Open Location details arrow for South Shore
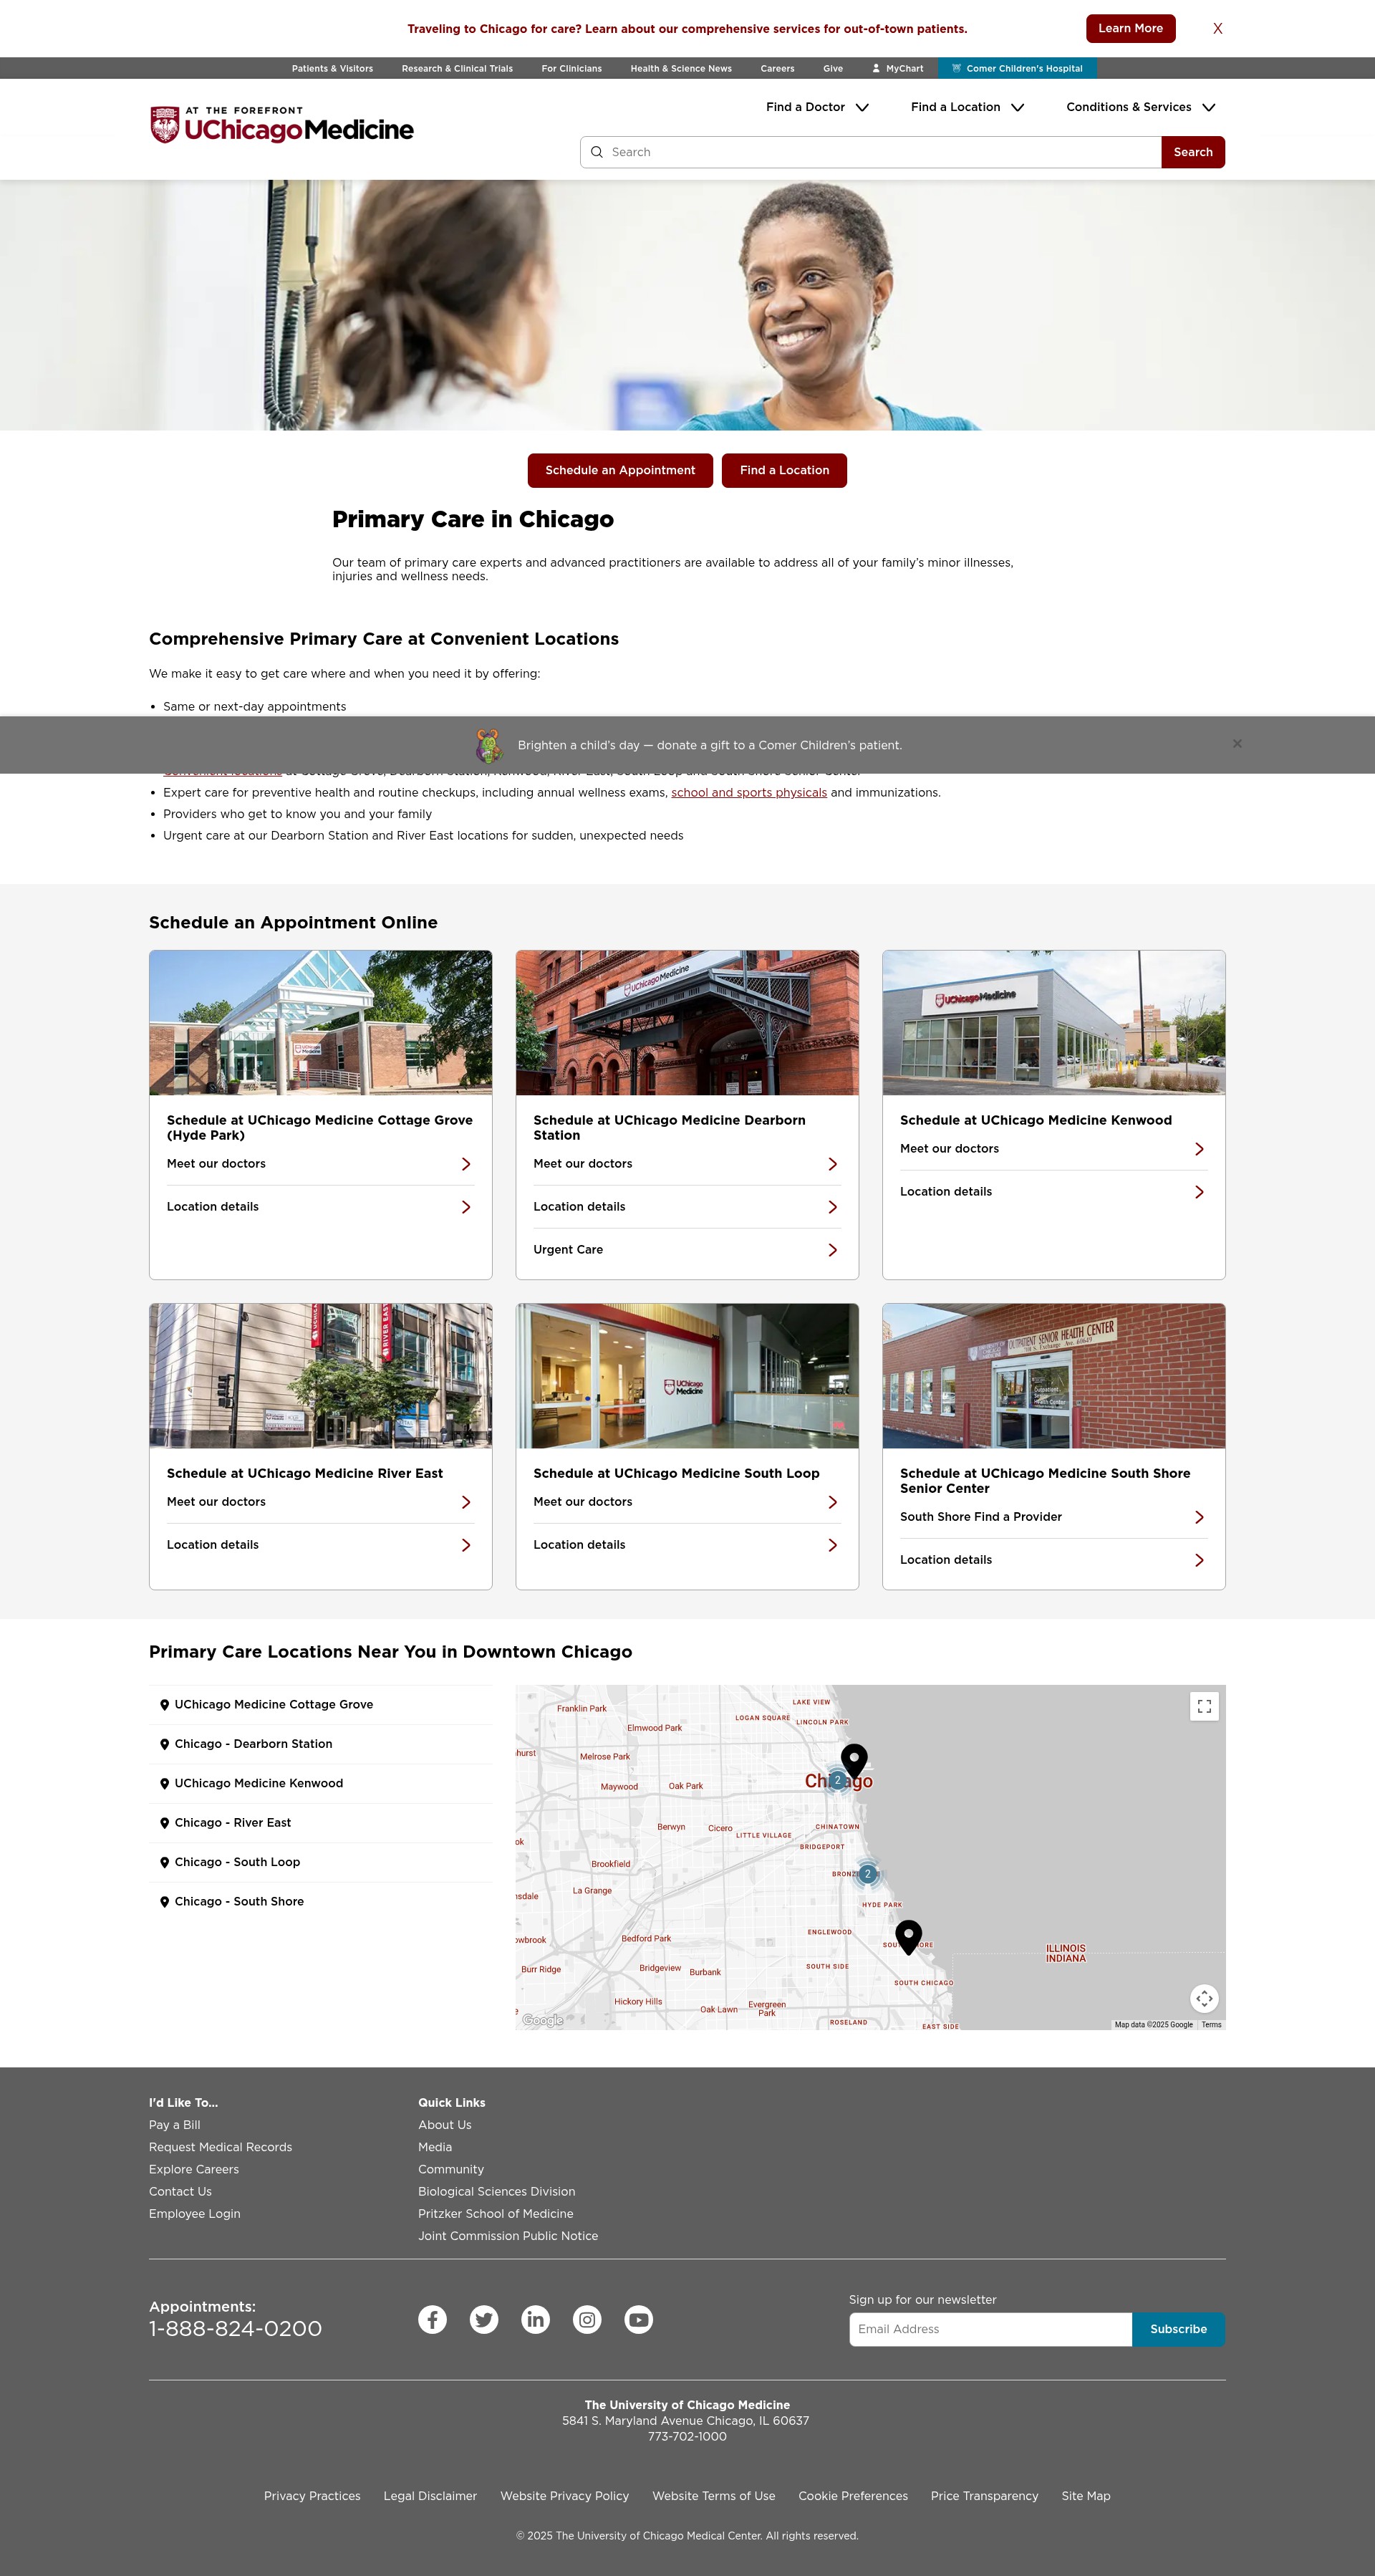The image size is (1375, 2576). coord(1199,1560)
